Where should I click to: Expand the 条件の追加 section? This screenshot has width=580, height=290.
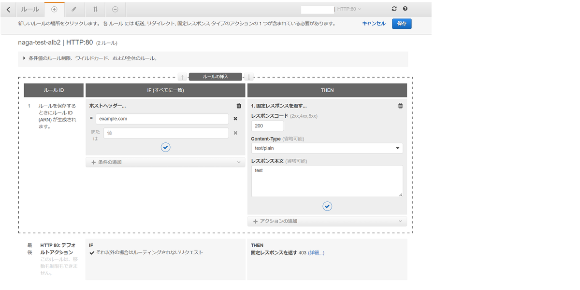[x=165, y=162]
